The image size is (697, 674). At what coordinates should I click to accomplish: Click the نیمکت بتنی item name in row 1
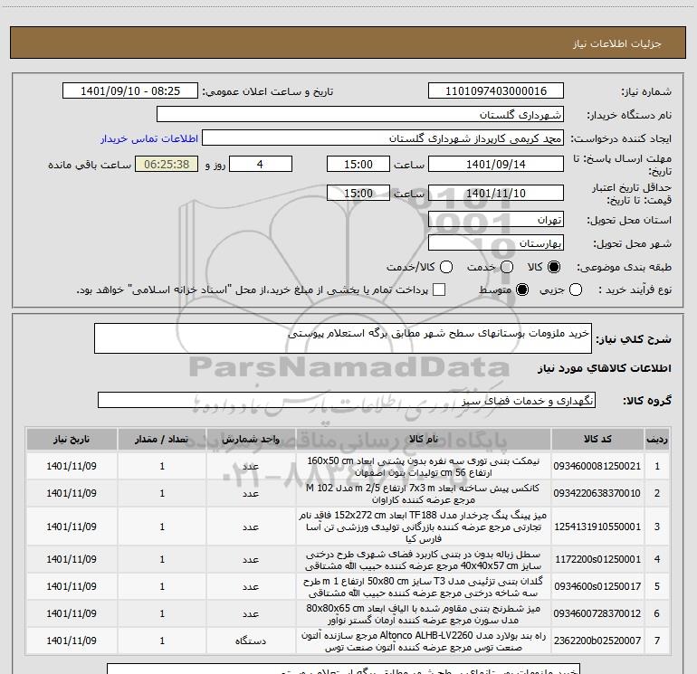tap(424, 467)
